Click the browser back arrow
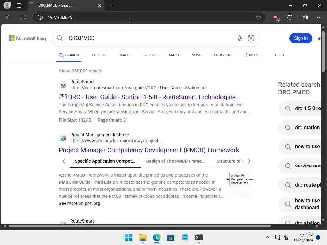The height and width of the screenshot is (245, 327). click(x=9, y=17)
